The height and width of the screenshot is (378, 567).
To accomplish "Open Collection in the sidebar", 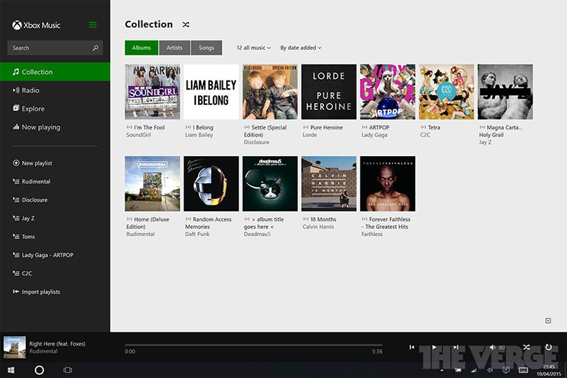I will point(55,71).
